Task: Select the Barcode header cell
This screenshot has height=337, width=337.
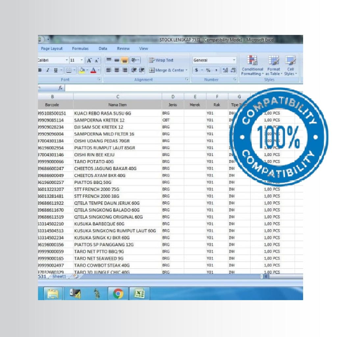Action: click(x=55, y=105)
